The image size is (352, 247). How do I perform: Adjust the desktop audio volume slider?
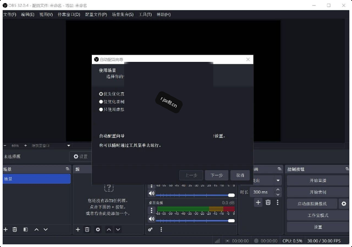point(195,221)
